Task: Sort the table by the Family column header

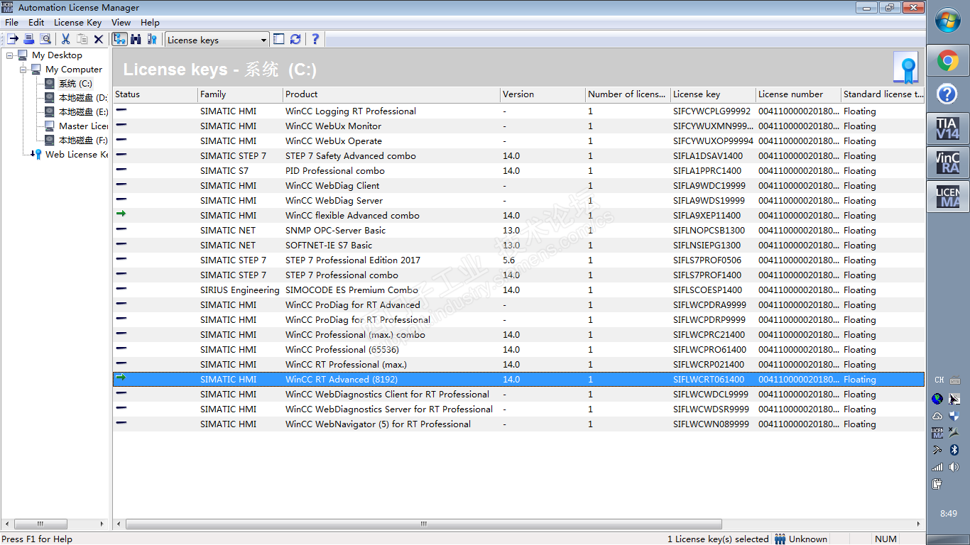Action: (240, 94)
